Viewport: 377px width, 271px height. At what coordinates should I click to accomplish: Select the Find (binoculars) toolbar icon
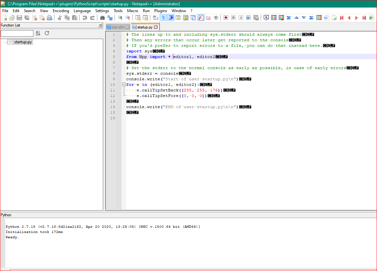pos(103,17)
